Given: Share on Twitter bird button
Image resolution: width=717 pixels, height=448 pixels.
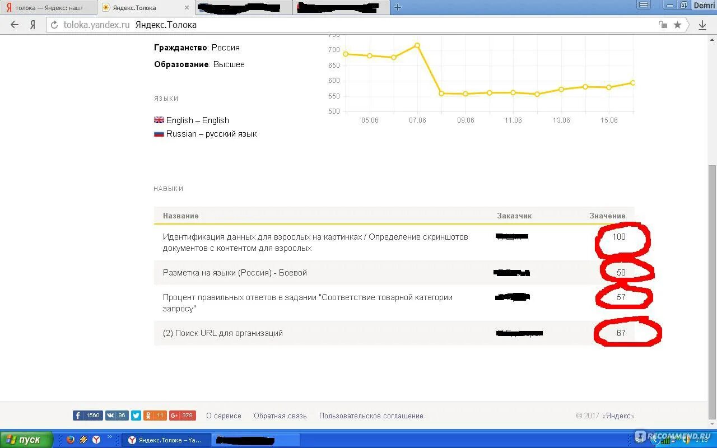Looking at the screenshot, I should tap(136, 416).
